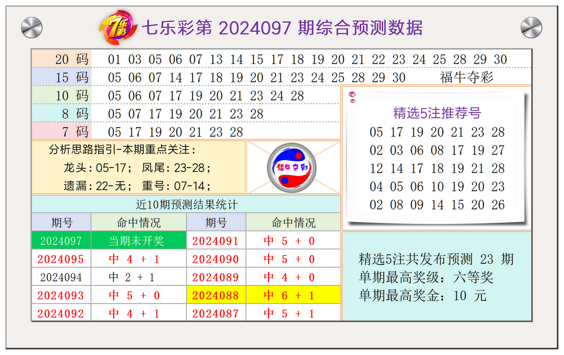Viewport: 564px width, 355px height.
Task: Click the 龙头：05-17 text
Action: click(x=98, y=168)
